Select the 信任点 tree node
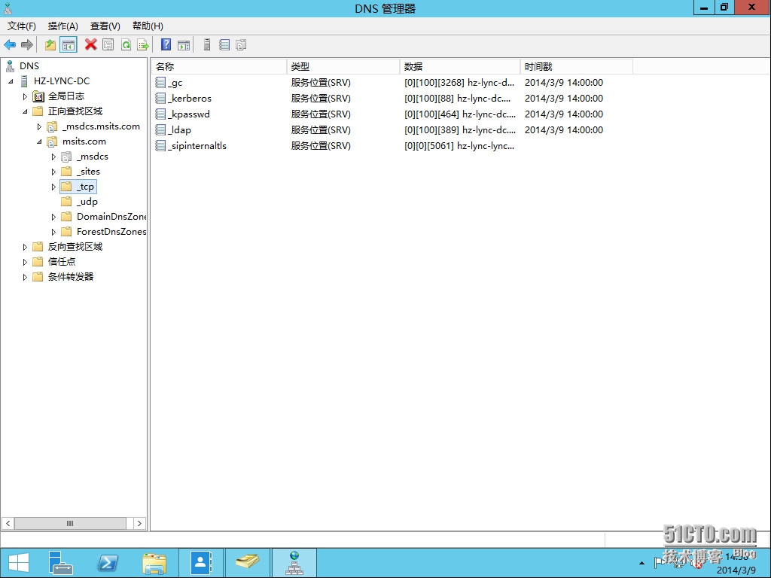Viewport: 771px width, 578px height. 62,261
